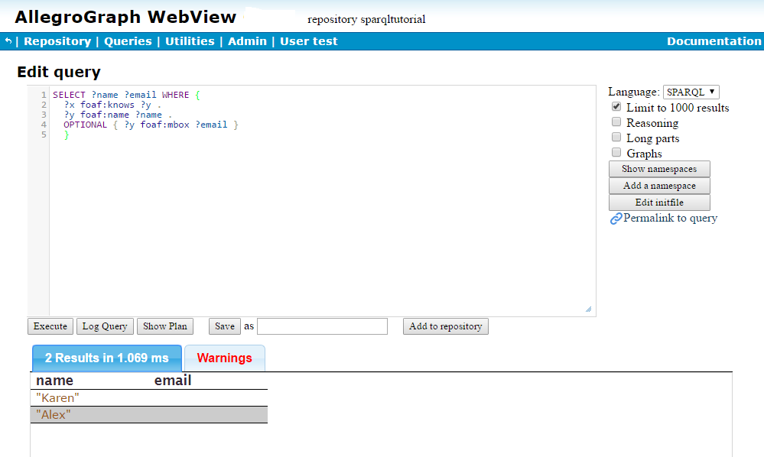Enable the Graphs checkbox
Screen dimensions: 764x457
616,152
